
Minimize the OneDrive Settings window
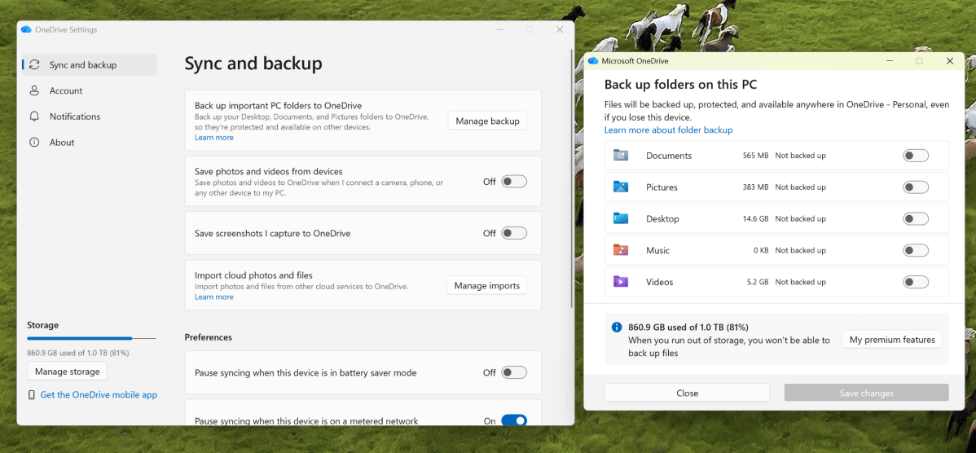pyautogui.click(x=500, y=29)
